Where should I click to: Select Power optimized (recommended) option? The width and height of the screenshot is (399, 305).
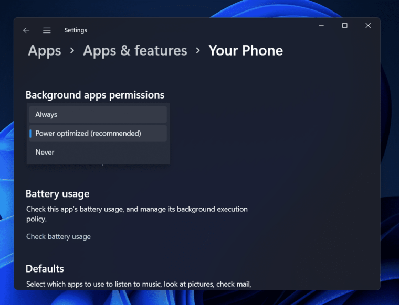[98, 133]
